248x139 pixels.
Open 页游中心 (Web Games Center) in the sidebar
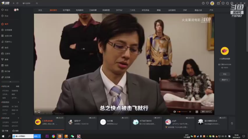7,42
